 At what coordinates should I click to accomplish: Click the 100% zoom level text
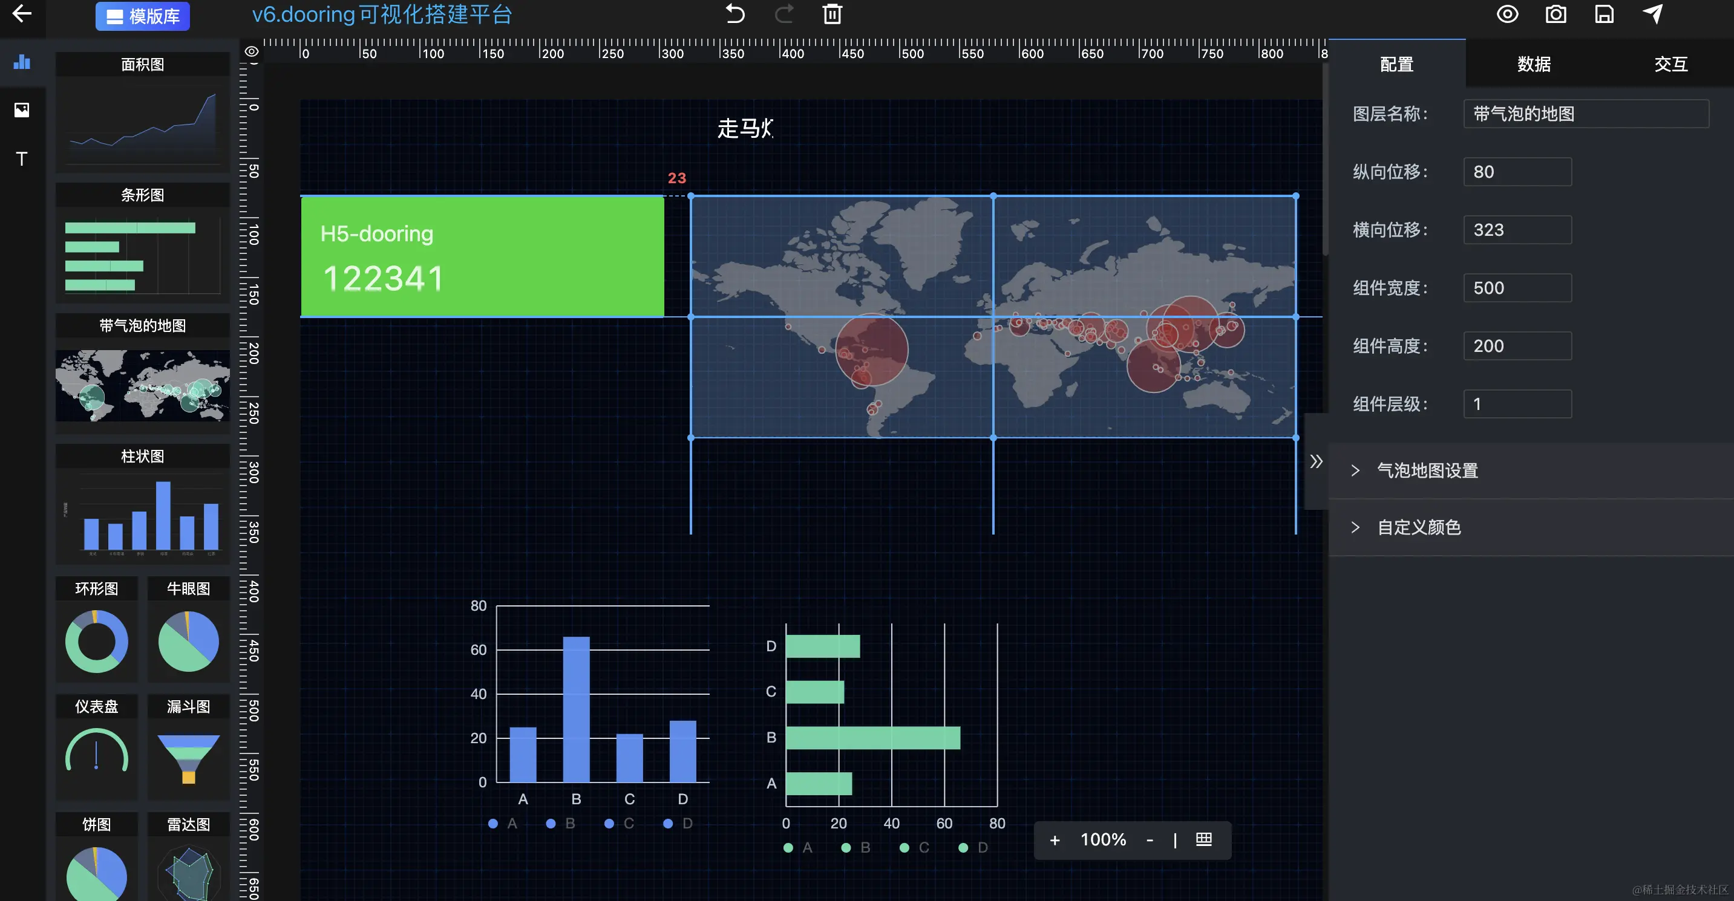pyautogui.click(x=1102, y=840)
